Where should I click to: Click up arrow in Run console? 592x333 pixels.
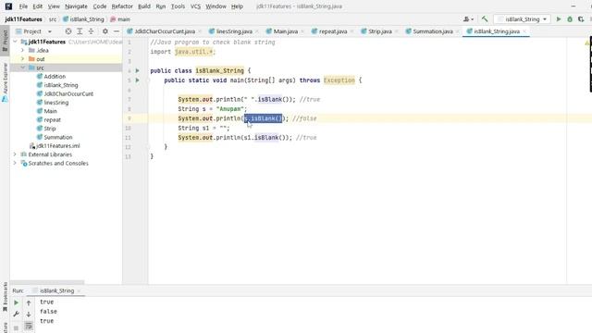pyautogui.click(x=29, y=302)
